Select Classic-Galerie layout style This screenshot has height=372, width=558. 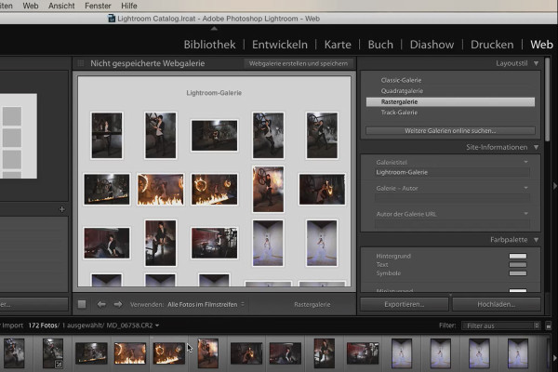pyautogui.click(x=401, y=81)
